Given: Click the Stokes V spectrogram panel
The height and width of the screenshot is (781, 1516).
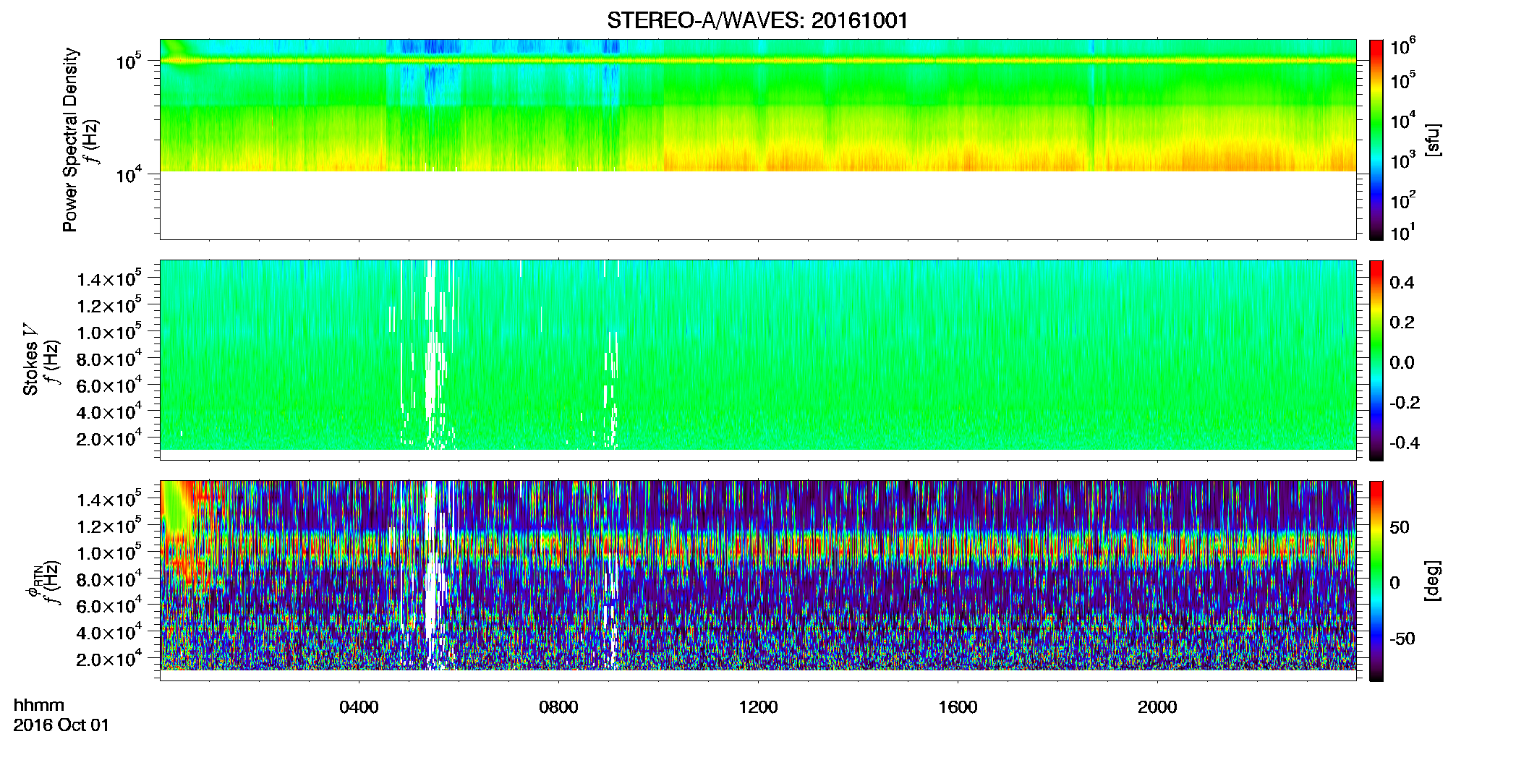Looking at the screenshot, I should coord(758,360).
